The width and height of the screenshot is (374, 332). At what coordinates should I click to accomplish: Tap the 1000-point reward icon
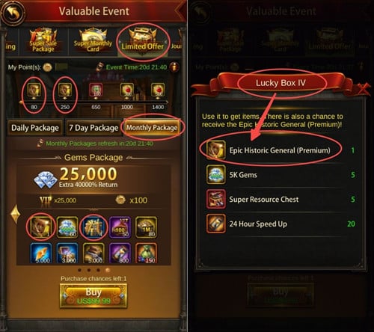127,90
